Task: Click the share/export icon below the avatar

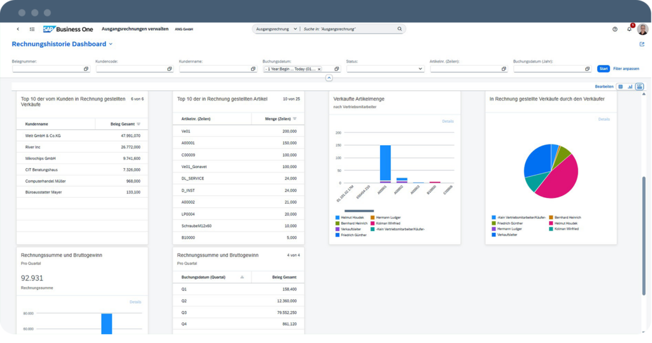Action: coord(642,44)
